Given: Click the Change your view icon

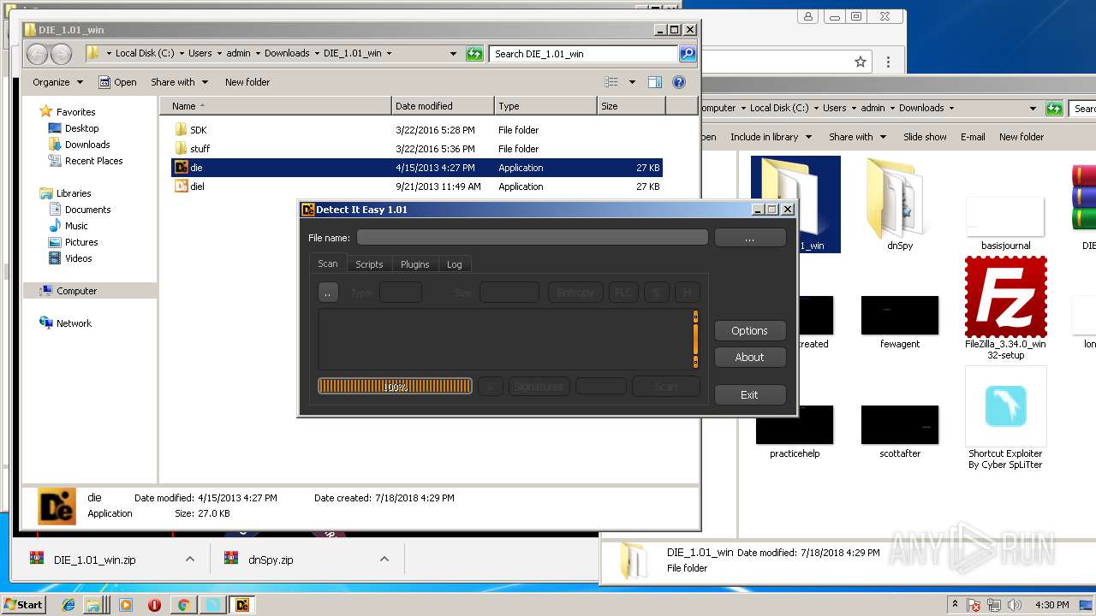Looking at the screenshot, I should click(x=611, y=82).
